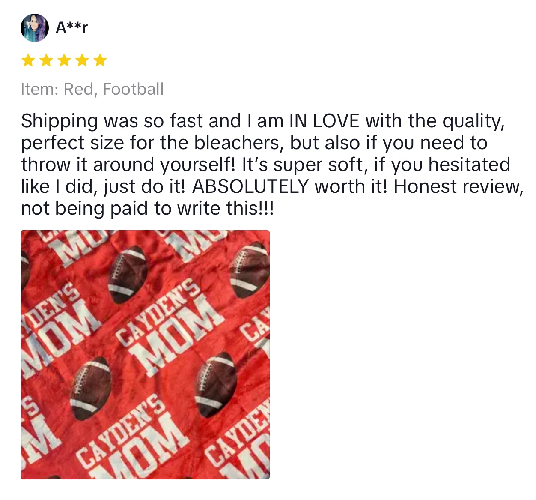The width and height of the screenshot is (536, 500).
Task: Click the 'Item: Red, Football' variant label
Action: pyautogui.click(x=92, y=89)
